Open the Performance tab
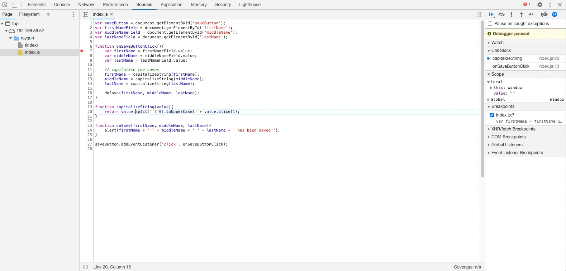This screenshot has width=566, height=271. point(115,5)
